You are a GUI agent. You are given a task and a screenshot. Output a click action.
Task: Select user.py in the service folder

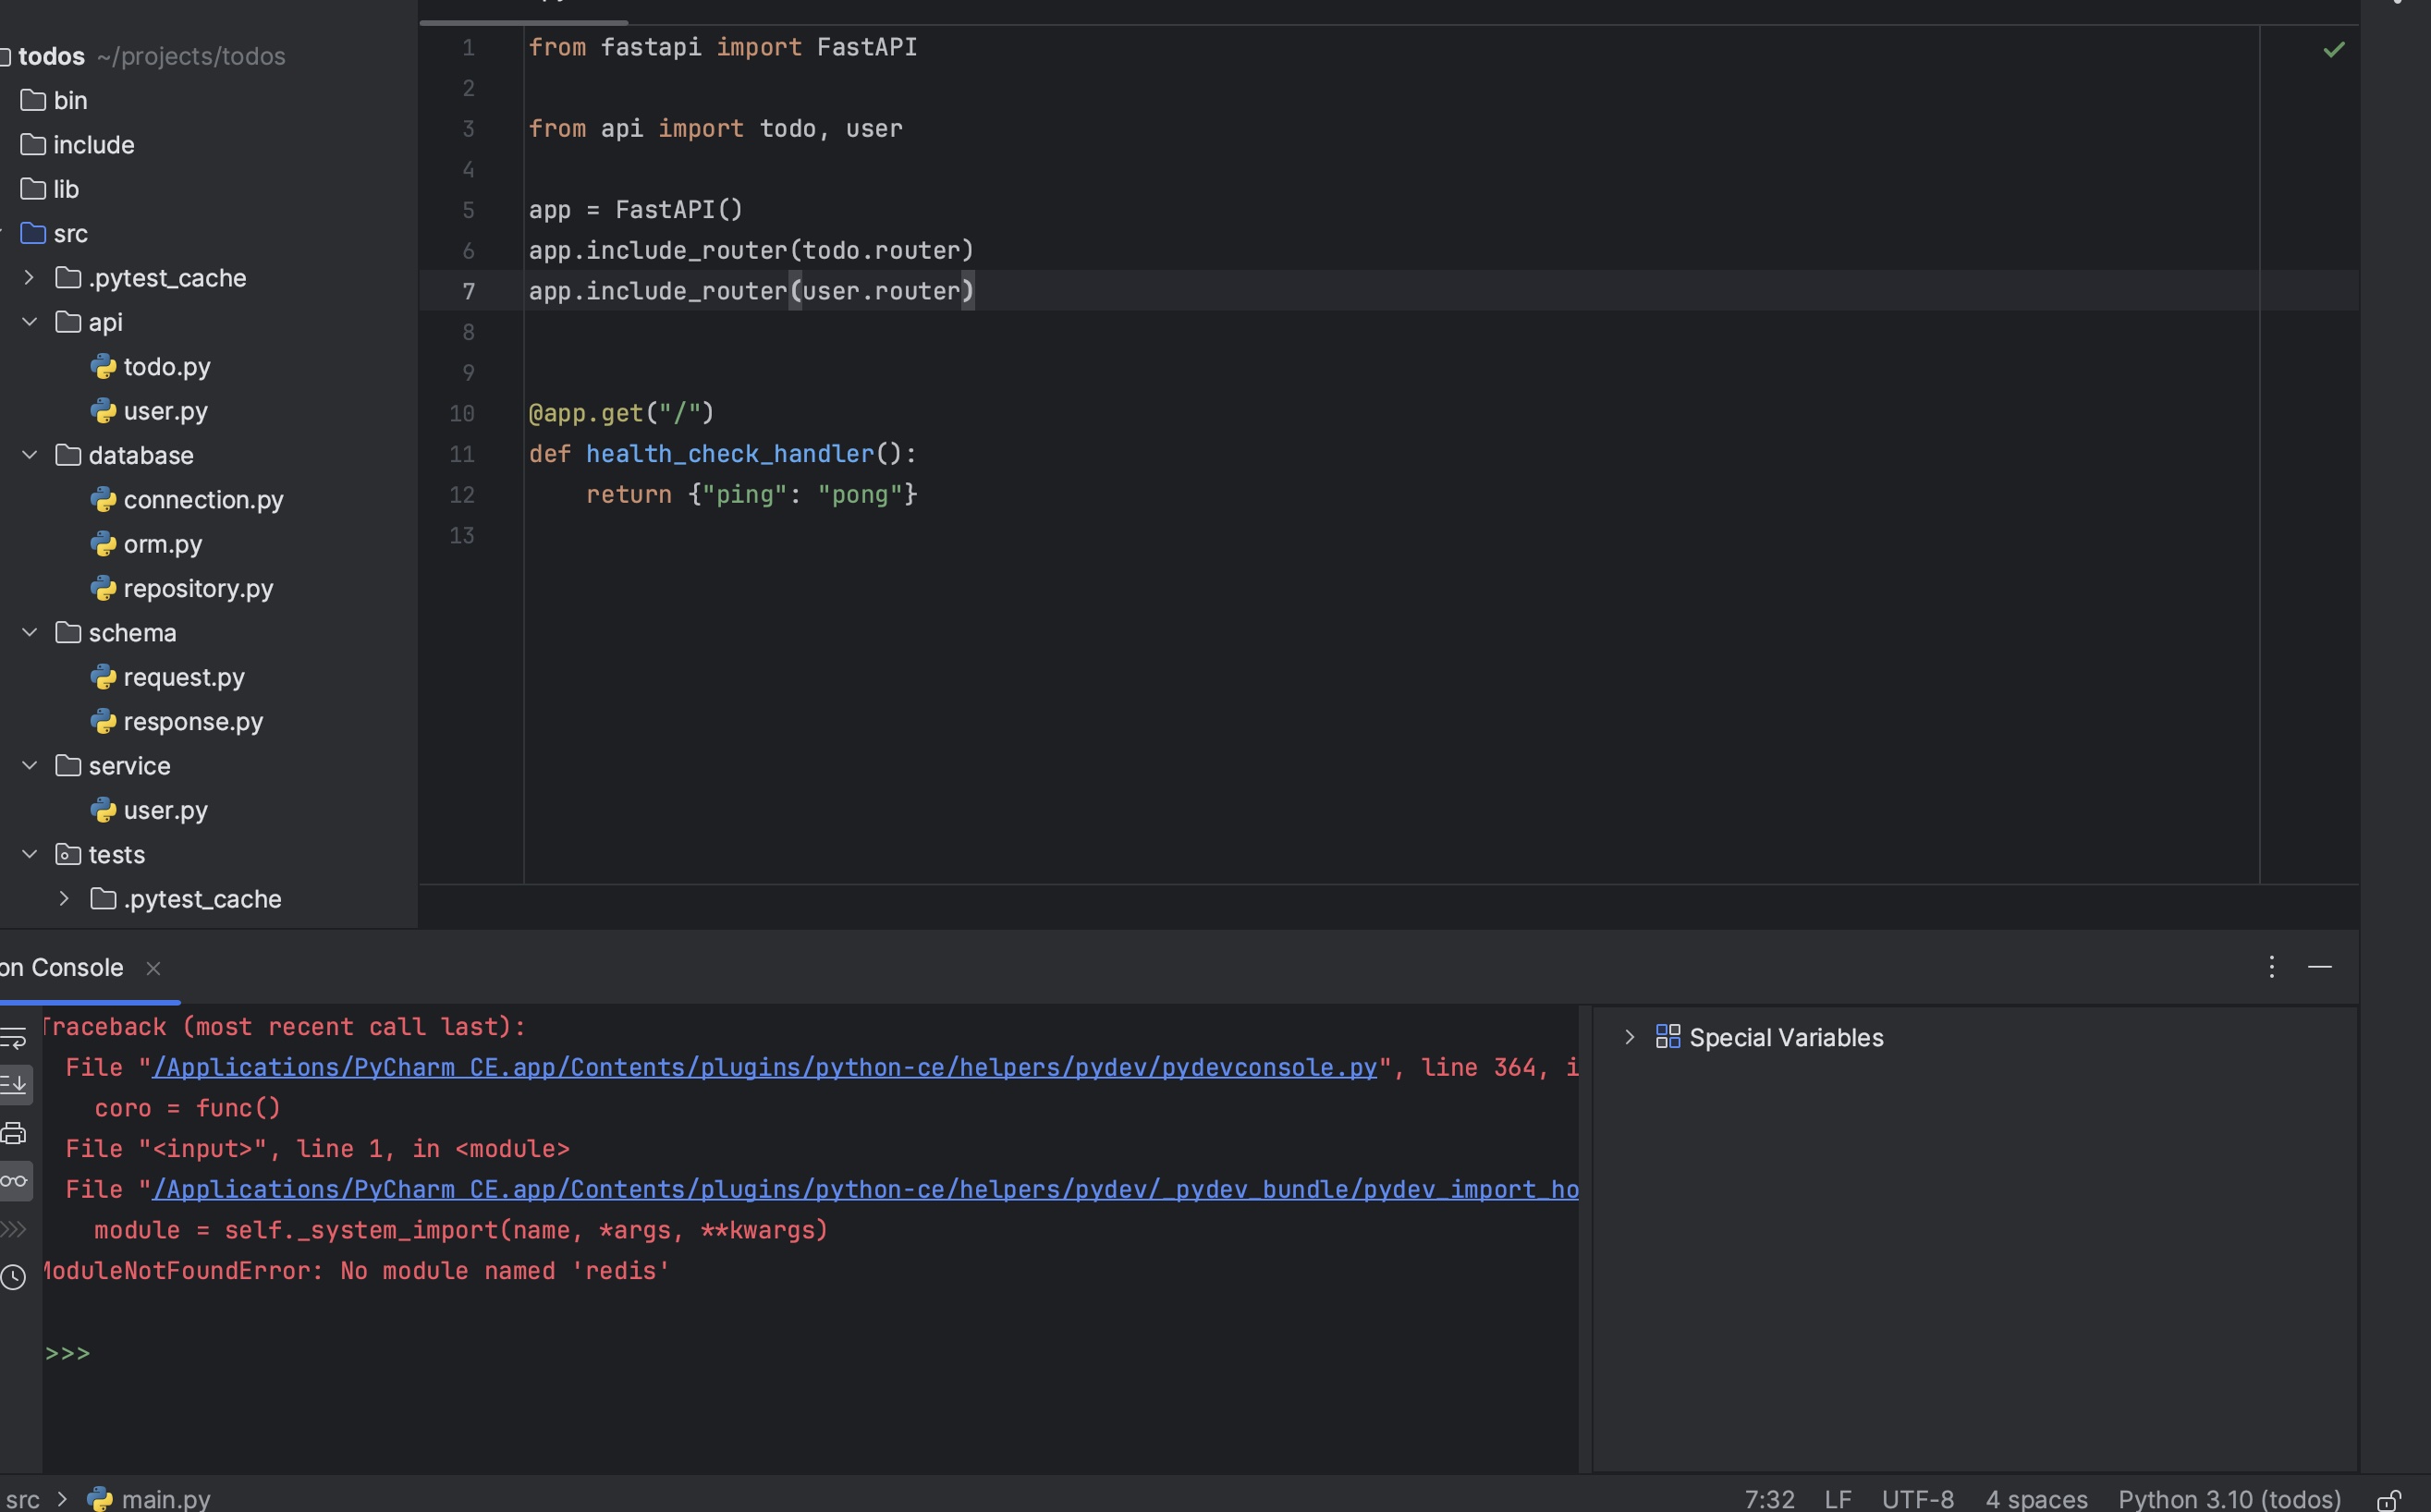166,810
